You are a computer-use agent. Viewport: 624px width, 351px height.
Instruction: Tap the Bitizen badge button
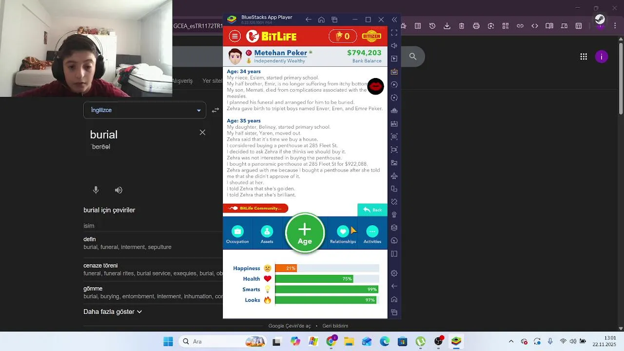point(371,36)
